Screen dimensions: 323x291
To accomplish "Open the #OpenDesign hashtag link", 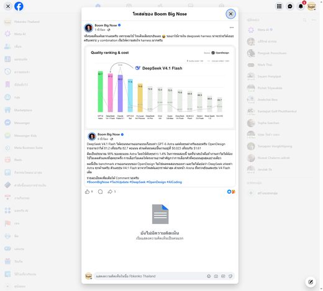I will coord(156,182).
